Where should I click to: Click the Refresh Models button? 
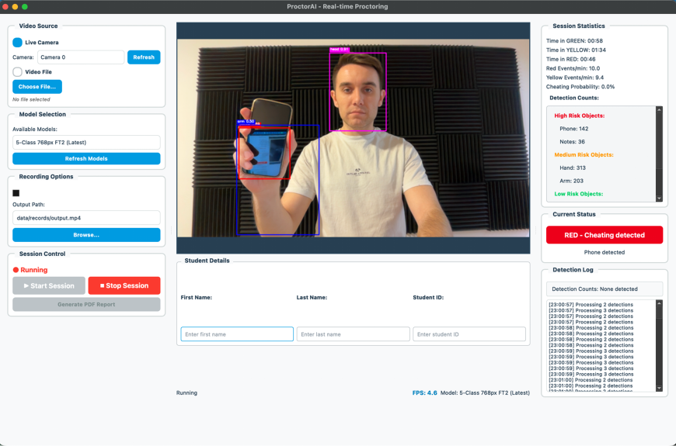point(86,159)
